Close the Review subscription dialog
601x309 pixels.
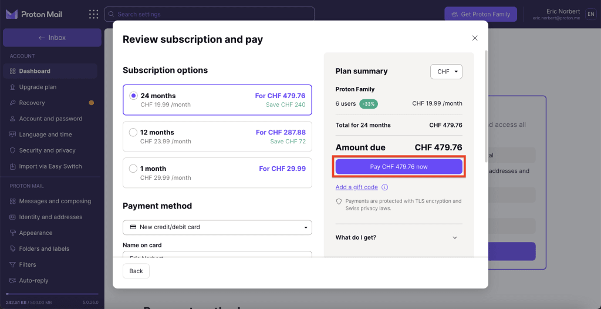tap(475, 38)
